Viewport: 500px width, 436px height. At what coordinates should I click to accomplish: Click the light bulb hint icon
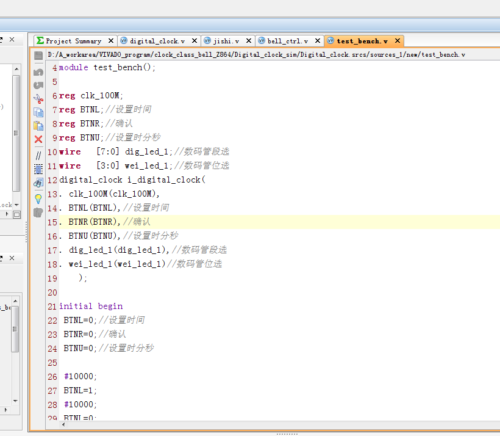38,198
